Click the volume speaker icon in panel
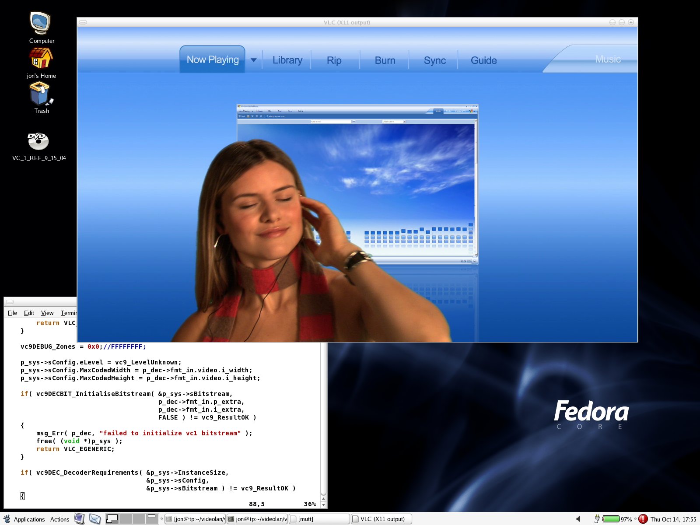700x525 pixels. [578, 519]
